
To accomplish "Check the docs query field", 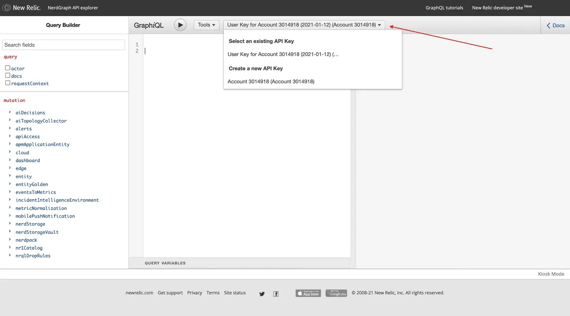I will coord(7,75).
